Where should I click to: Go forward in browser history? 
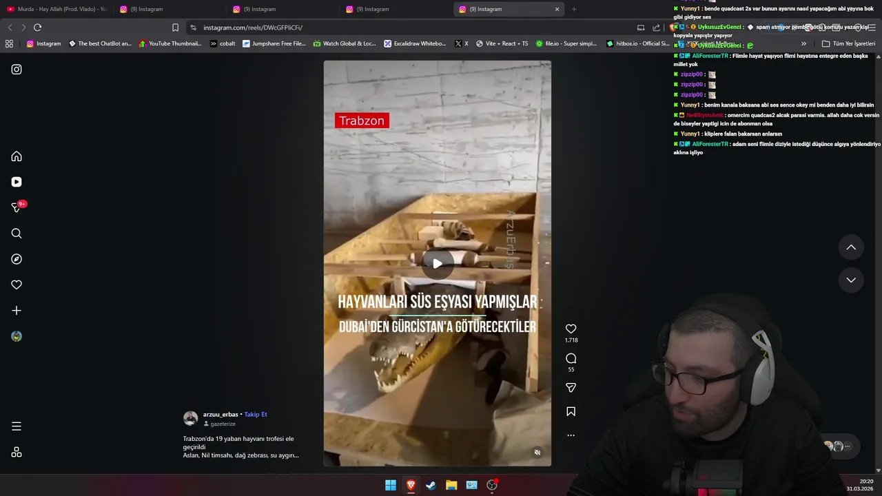tap(23, 28)
